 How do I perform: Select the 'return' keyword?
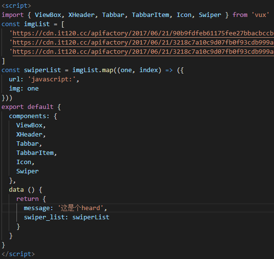[x=28, y=199]
